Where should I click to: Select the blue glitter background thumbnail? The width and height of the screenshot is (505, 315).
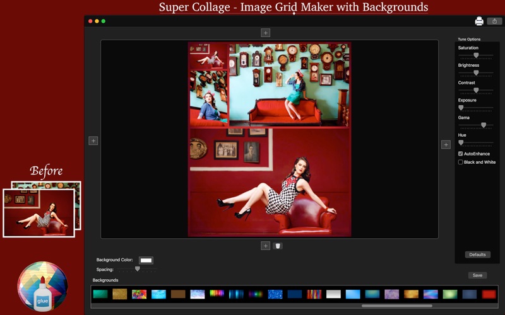pyautogui.click(x=275, y=294)
